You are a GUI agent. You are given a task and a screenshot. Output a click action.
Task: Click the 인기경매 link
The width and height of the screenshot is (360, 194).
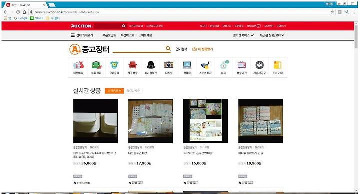click(x=181, y=49)
